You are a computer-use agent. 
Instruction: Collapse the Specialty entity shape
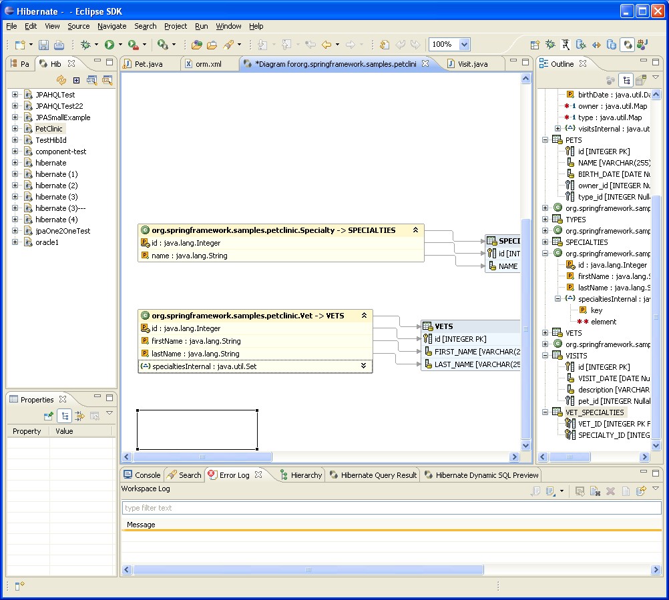[415, 230]
